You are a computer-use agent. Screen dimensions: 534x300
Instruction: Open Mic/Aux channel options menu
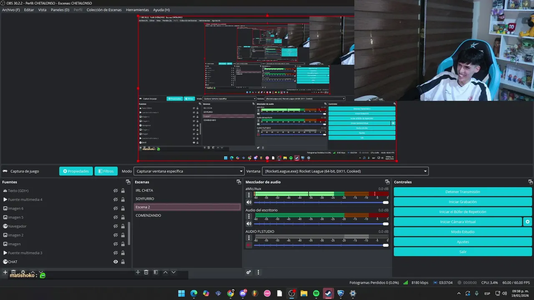pyautogui.click(x=249, y=195)
